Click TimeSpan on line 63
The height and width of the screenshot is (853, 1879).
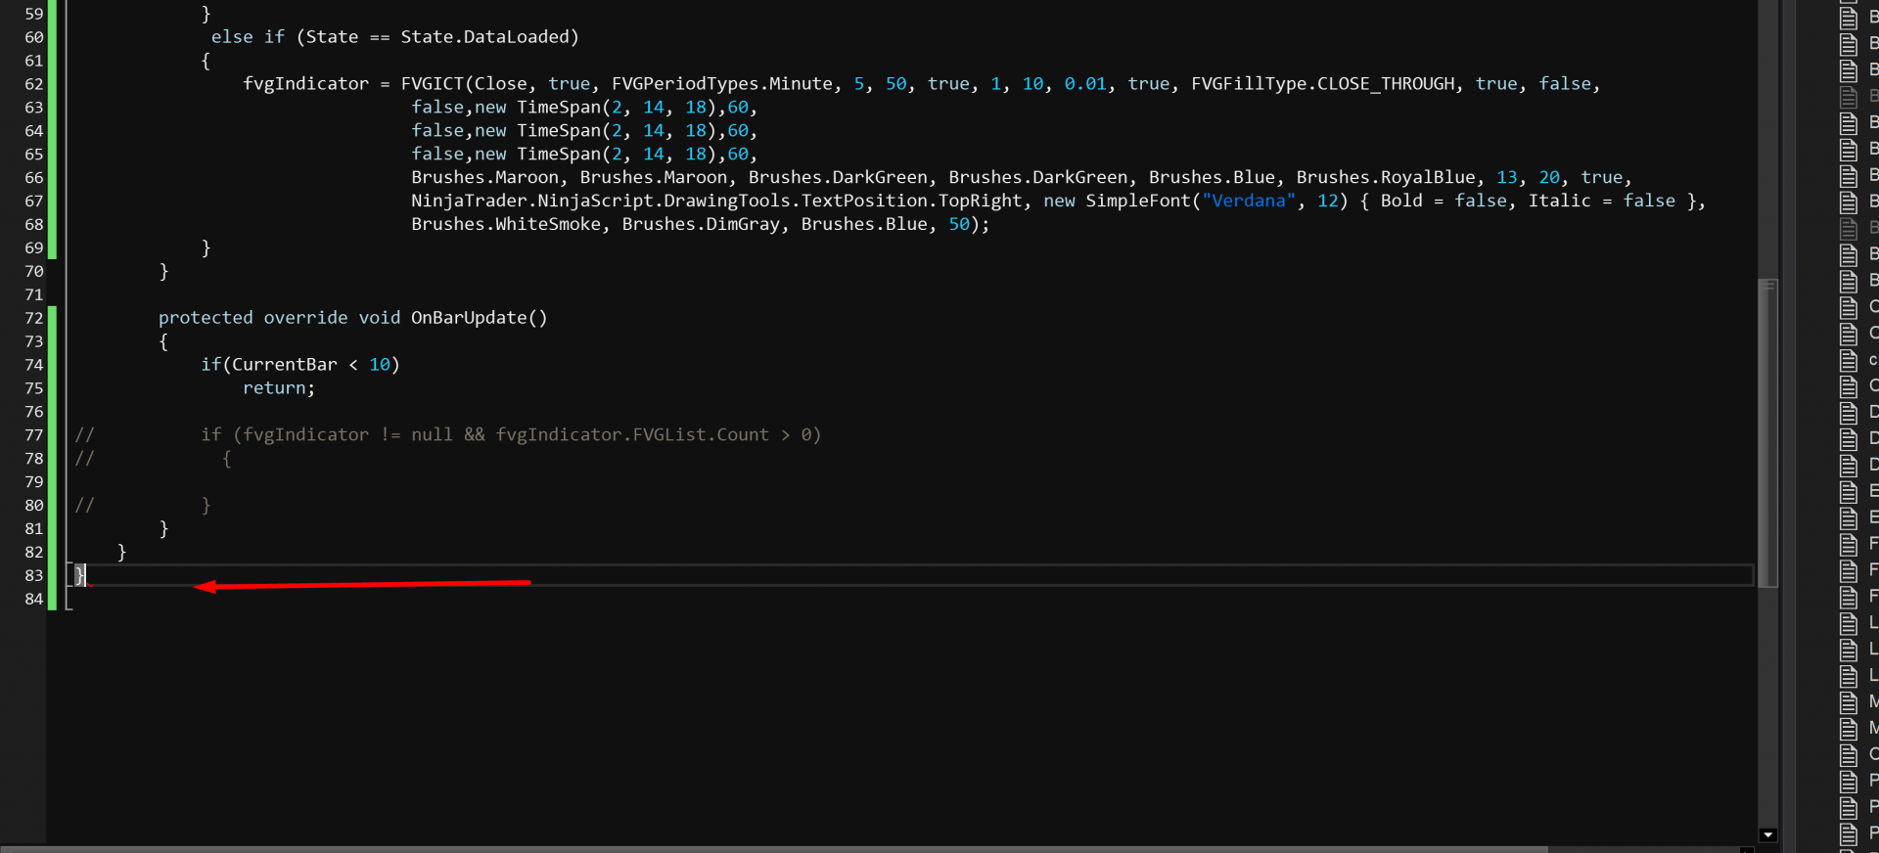pyautogui.click(x=559, y=108)
